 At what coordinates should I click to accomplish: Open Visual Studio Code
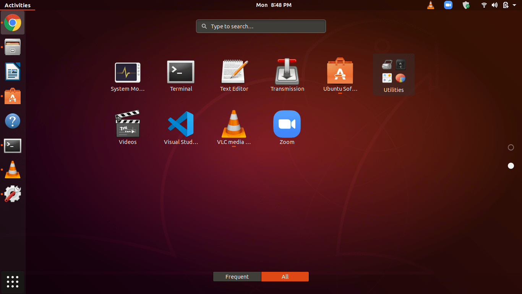coord(181,128)
